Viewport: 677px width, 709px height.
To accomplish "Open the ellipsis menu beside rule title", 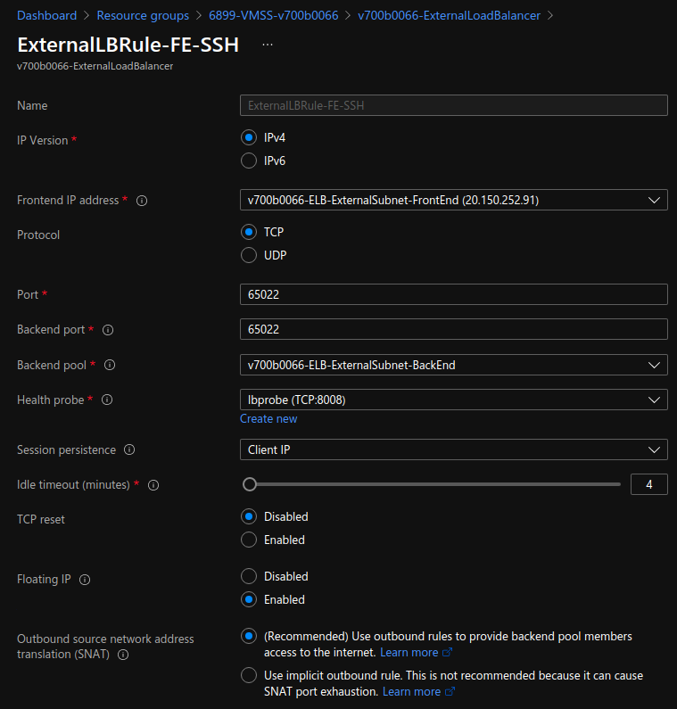I will (x=268, y=45).
